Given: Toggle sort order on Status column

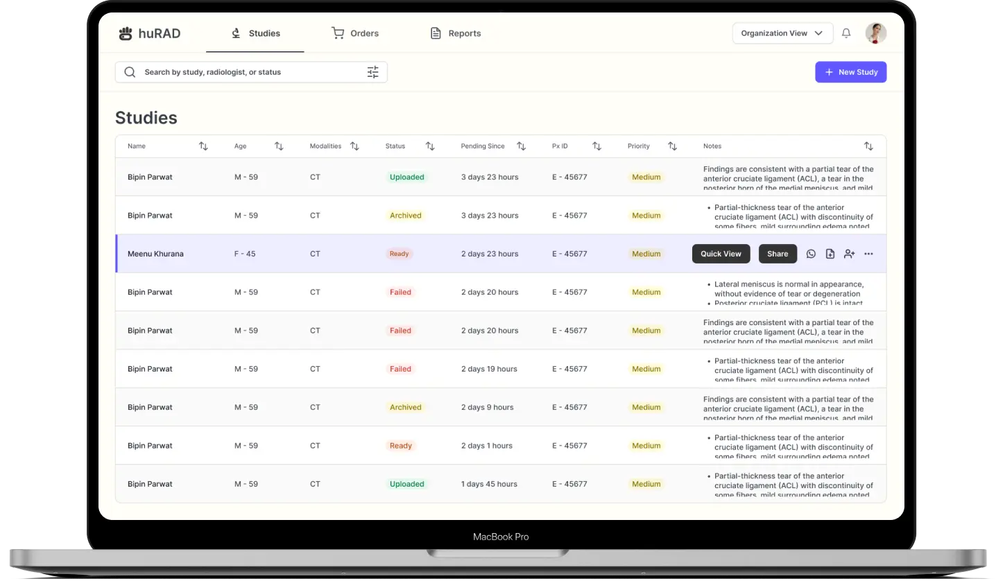Looking at the screenshot, I should point(430,146).
